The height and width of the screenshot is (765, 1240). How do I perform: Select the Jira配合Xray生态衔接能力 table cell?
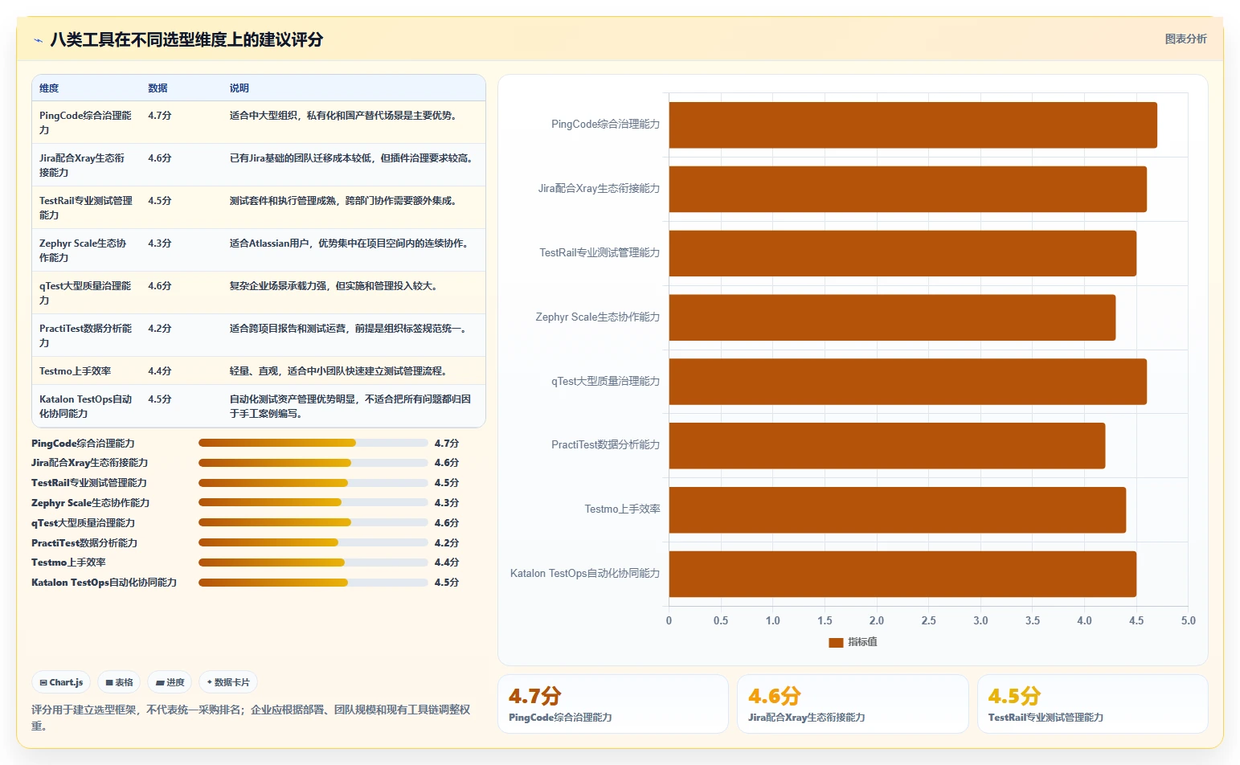86,166
